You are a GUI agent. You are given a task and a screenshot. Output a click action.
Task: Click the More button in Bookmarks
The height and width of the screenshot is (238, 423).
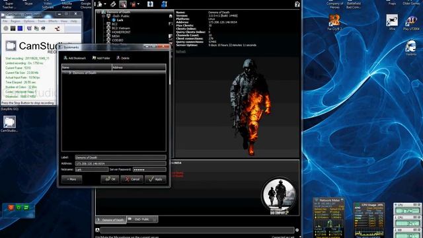click(72, 179)
